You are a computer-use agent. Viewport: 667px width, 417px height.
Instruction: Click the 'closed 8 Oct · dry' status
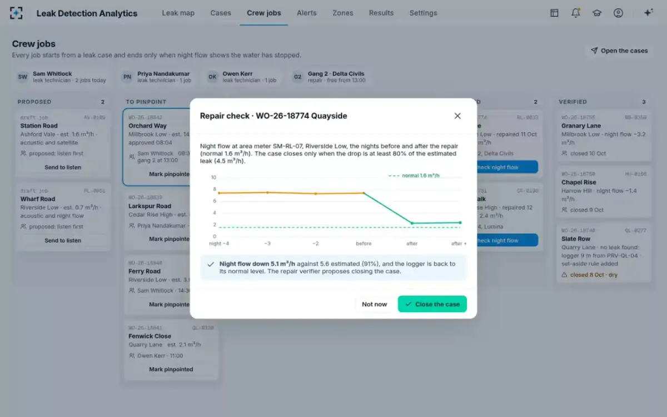pyautogui.click(x=594, y=275)
